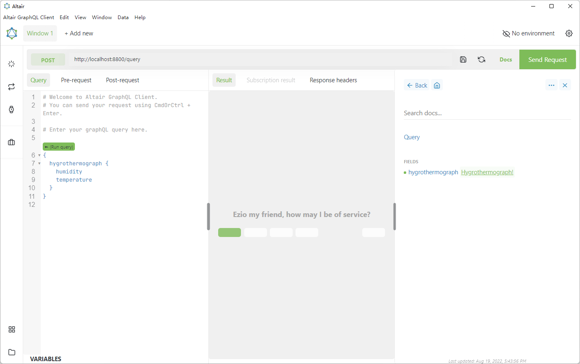
Task: Open the Edit menu
Action: 64,18
